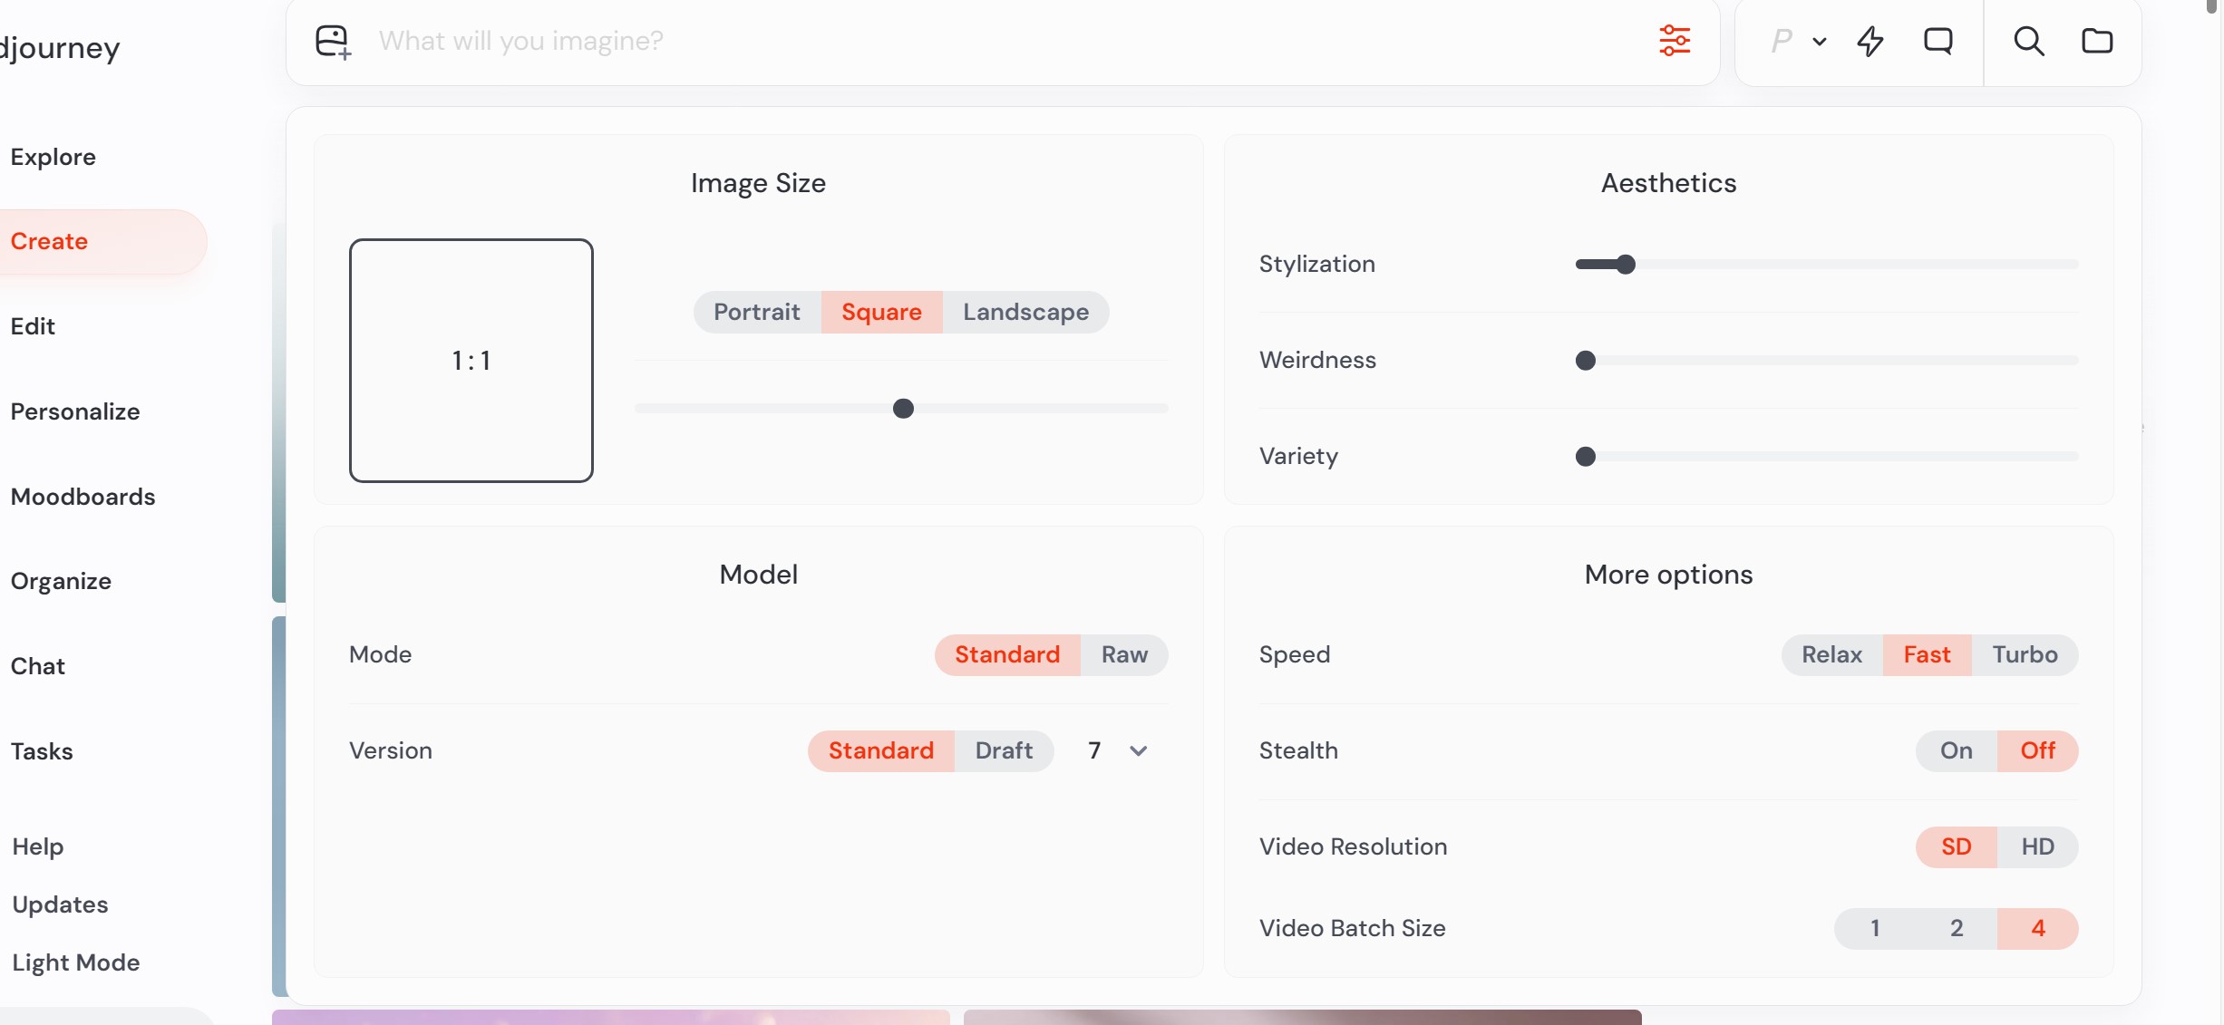Click the 1:1 aspect ratio preview box
This screenshot has height=1025, width=2224.
tap(471, 361)
